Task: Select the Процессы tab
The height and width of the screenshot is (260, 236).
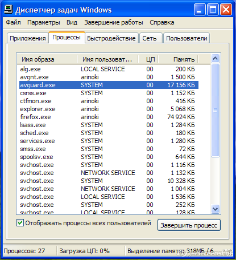Action: point(67,37)
